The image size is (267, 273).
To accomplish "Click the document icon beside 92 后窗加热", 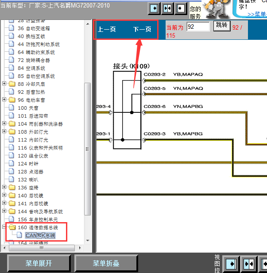I will 12,92.
